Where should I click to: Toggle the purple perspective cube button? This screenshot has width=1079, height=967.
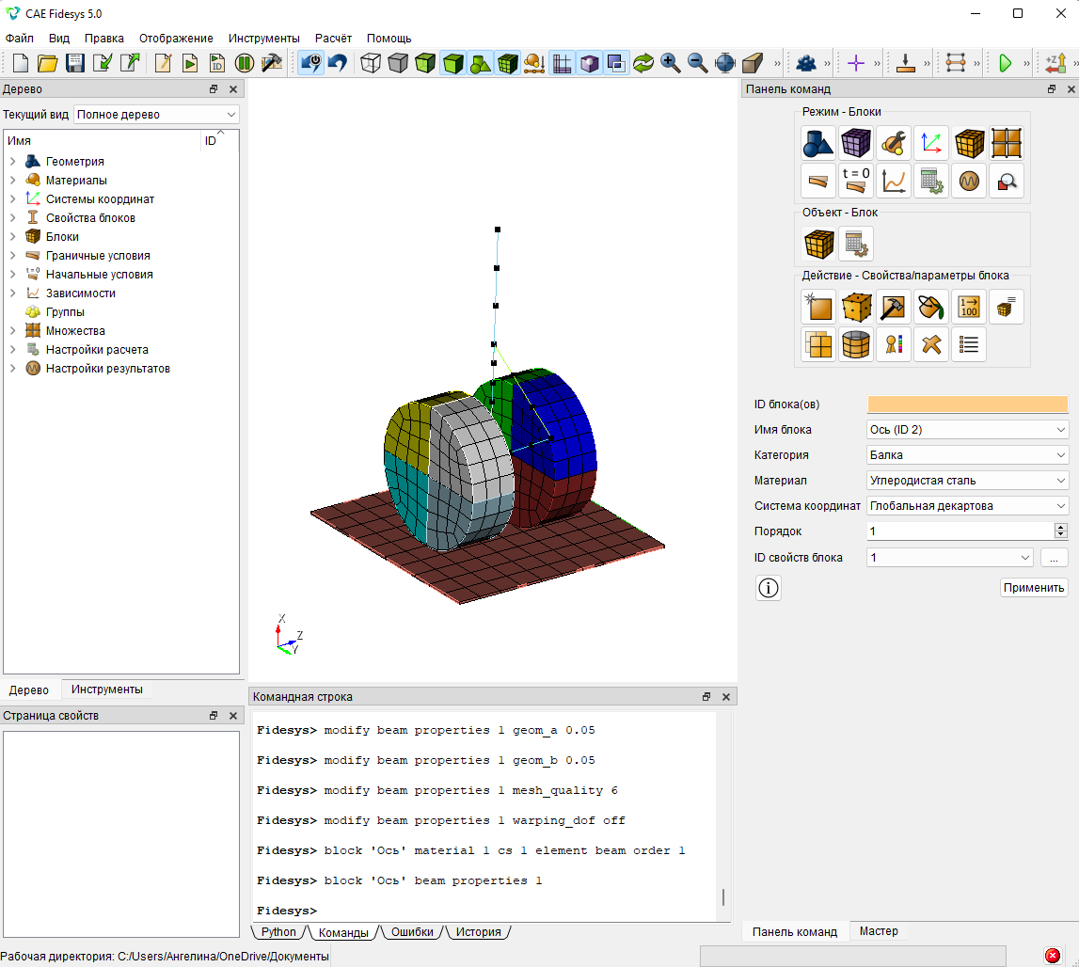point(589,63)
